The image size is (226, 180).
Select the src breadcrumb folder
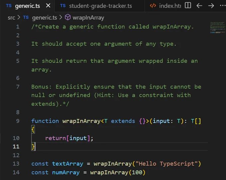[11, 18]
